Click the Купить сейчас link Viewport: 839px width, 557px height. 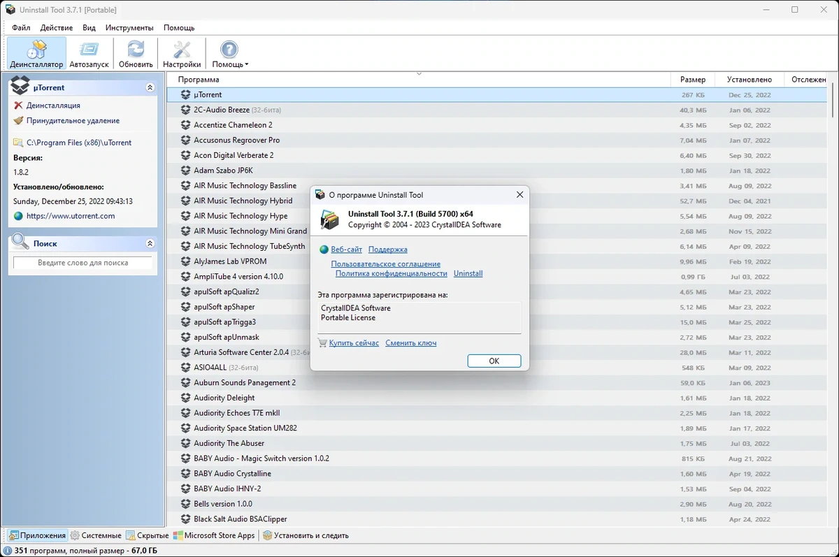tap(354, 343)
